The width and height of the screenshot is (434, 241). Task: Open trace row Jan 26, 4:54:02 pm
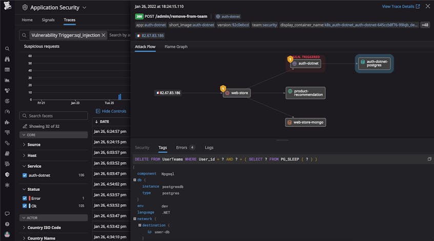click(x=111, y=184)
